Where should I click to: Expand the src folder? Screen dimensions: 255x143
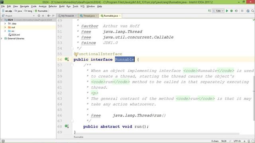click(5, 31)
